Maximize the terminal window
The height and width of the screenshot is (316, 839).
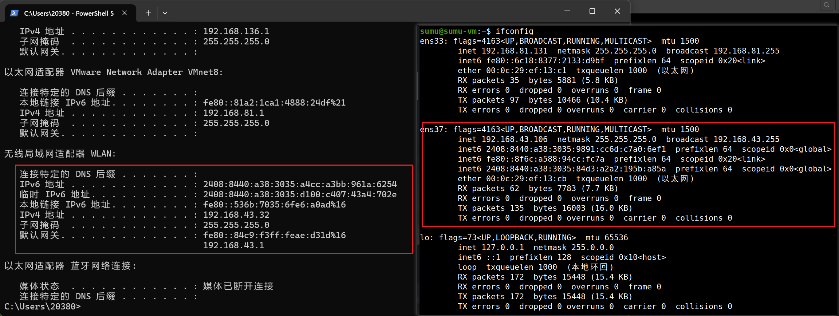[x=592, y=11]
